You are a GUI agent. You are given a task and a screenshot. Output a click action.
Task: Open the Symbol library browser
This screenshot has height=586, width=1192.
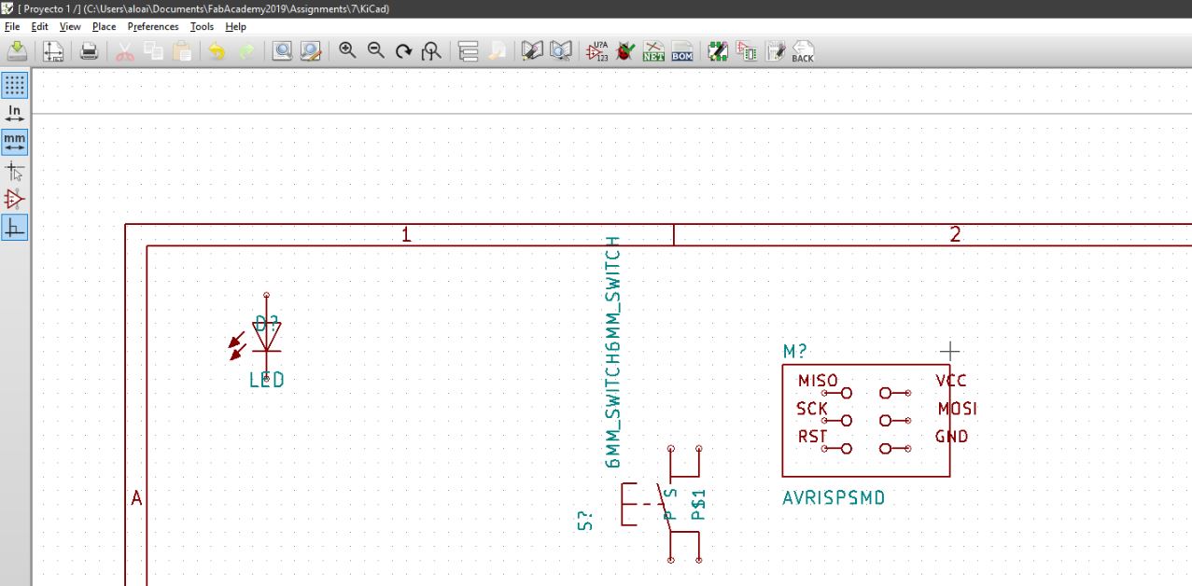561,51
